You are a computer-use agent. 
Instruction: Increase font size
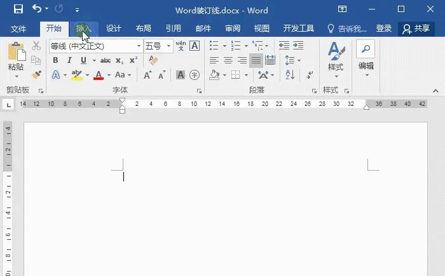pyautogui.click(x=147, y=75)
